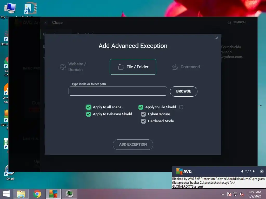Uncheck Apply to Behavior Shield
266x199 pixels.
(88, 114)
